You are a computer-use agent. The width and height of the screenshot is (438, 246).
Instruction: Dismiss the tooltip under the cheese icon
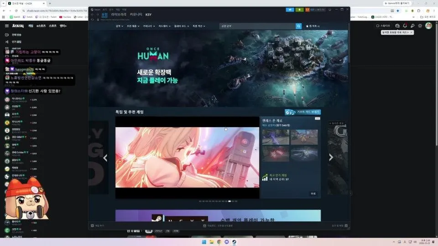click(x=412, y=33)
